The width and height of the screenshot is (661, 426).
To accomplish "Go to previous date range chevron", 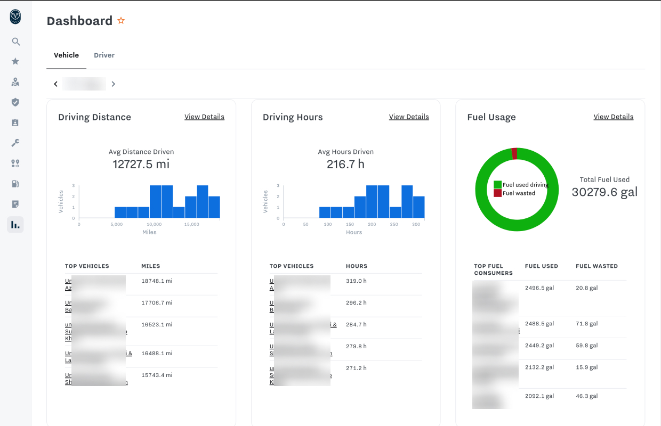I will [x=55, y=84].
